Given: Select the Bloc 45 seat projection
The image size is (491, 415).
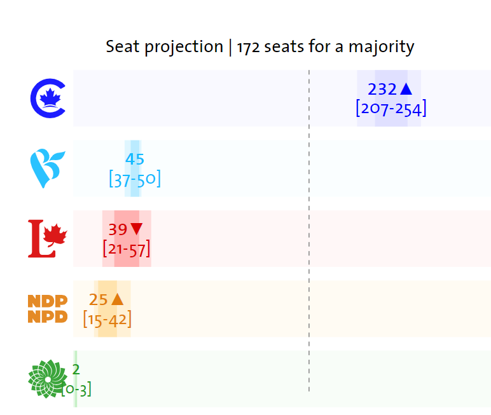Looking at the screenshot, I should click(135, 159).
